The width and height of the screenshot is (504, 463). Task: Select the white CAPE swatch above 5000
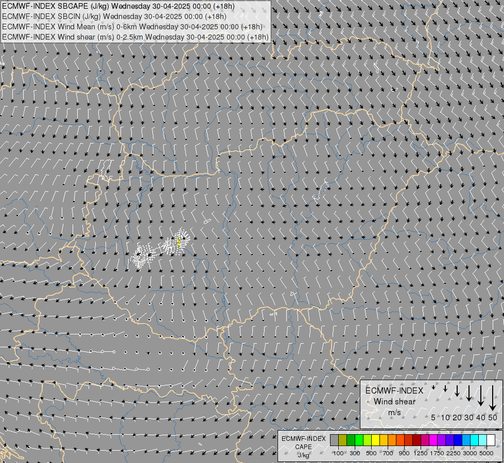(x=491, y=440)
